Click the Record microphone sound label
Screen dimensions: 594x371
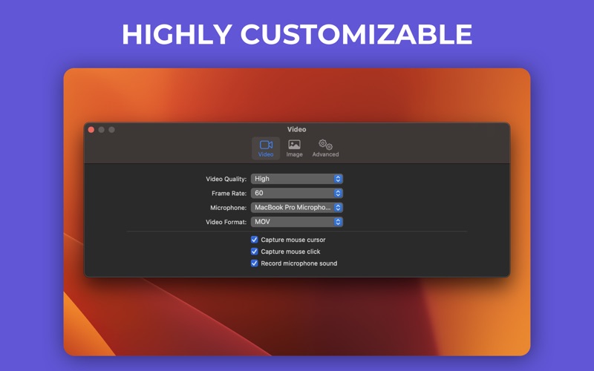coord(299,263)
